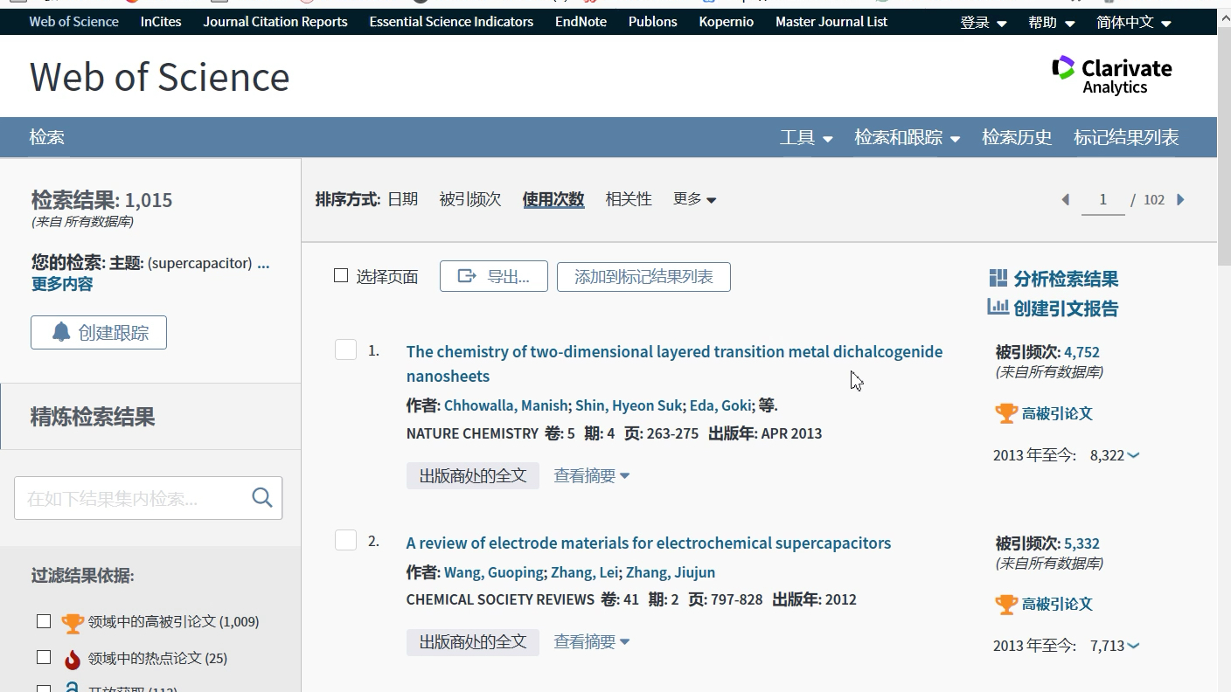
Task: Expand usage count 8,322 chevron
Action: (1134, 455)
